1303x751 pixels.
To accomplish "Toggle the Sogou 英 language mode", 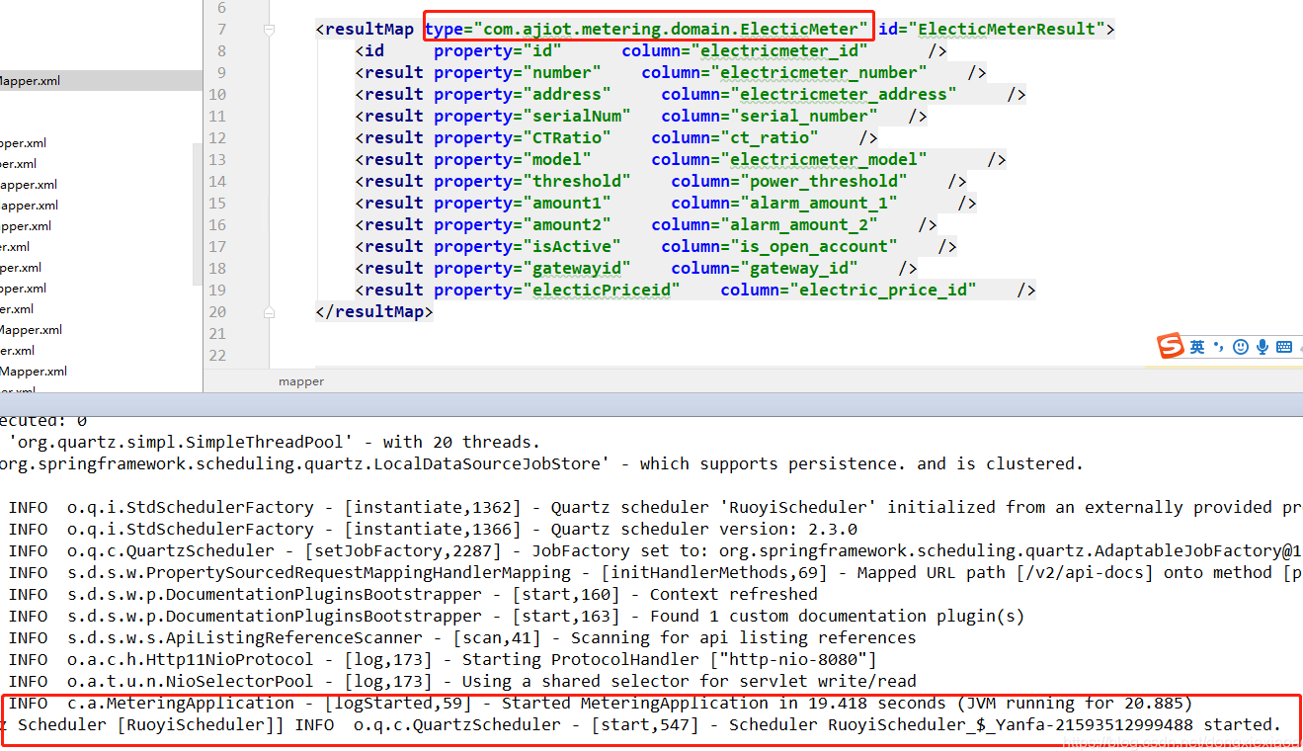I will tap(1197, 347).
